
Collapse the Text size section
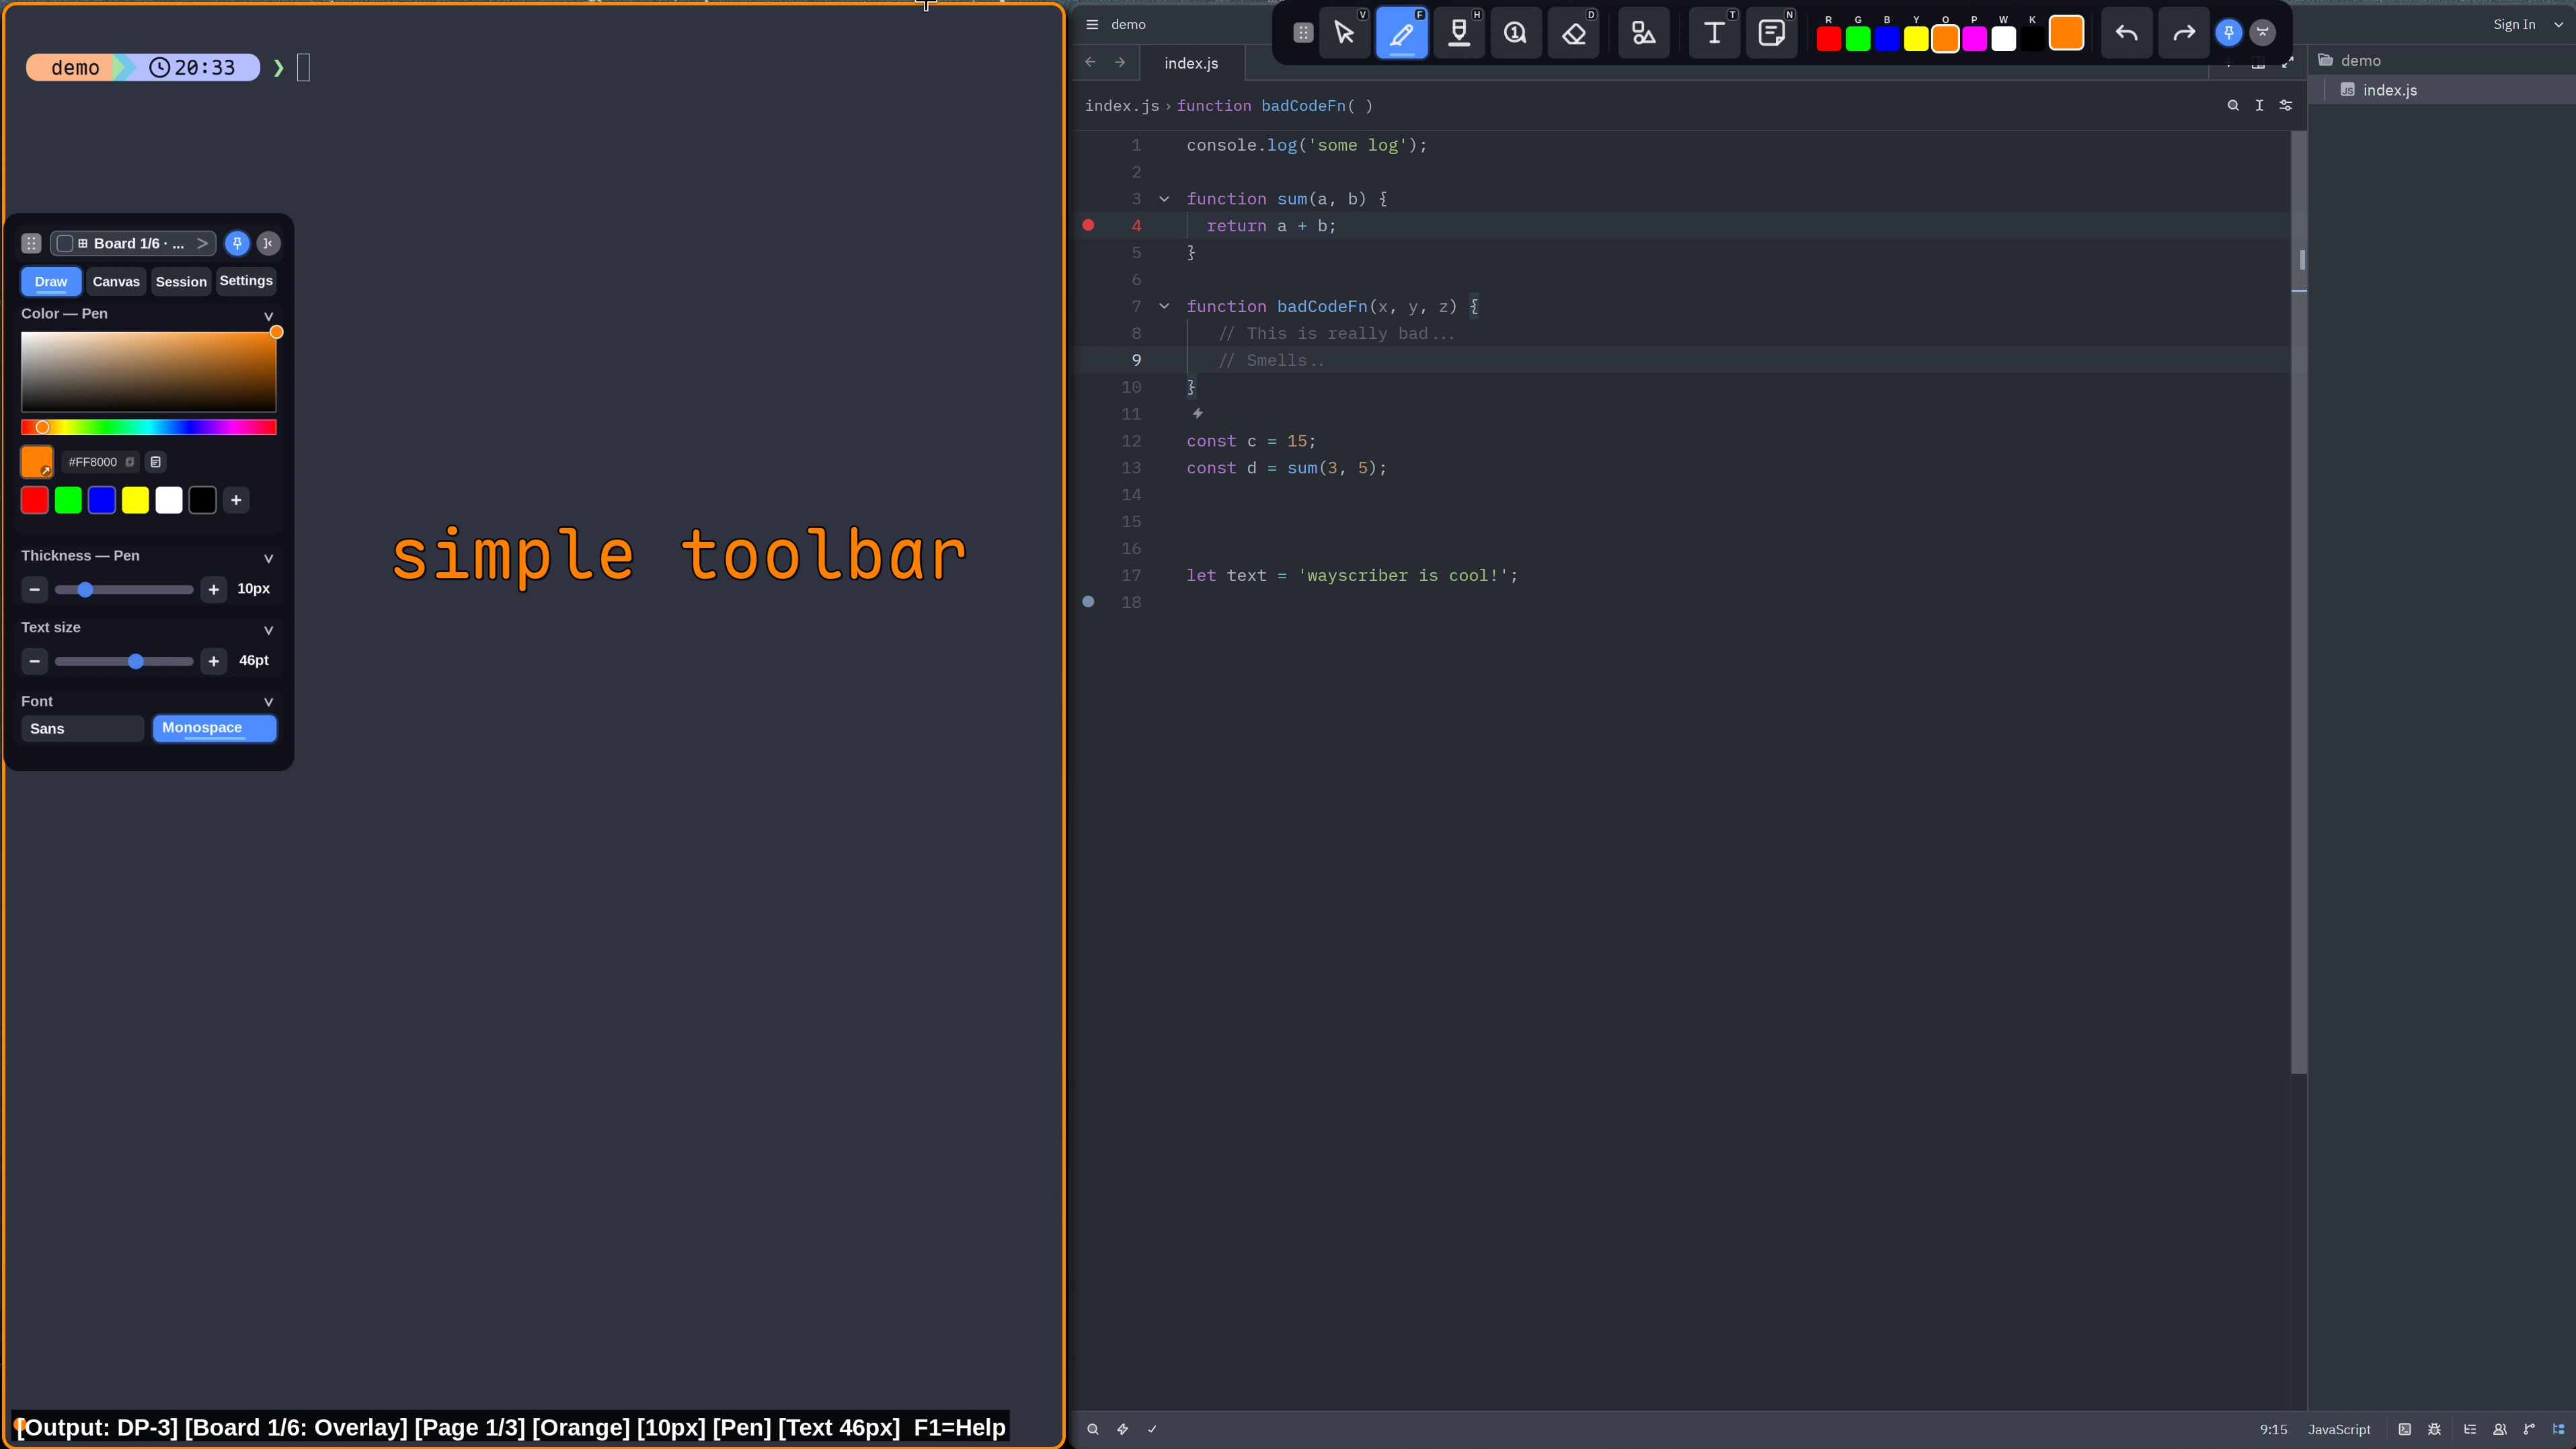[268, 630]
